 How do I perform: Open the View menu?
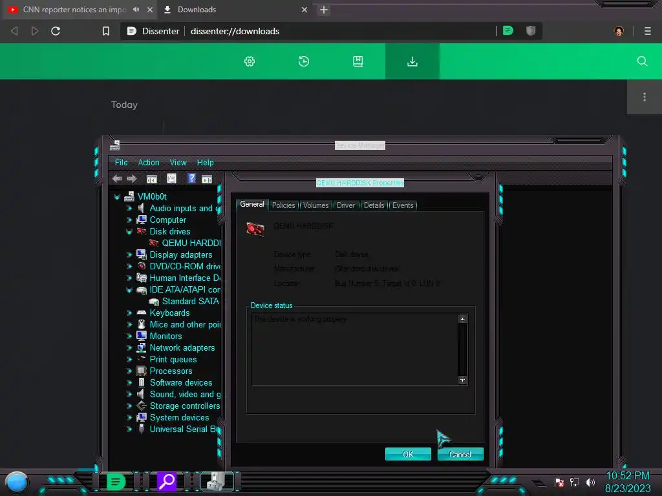(178, 162)
